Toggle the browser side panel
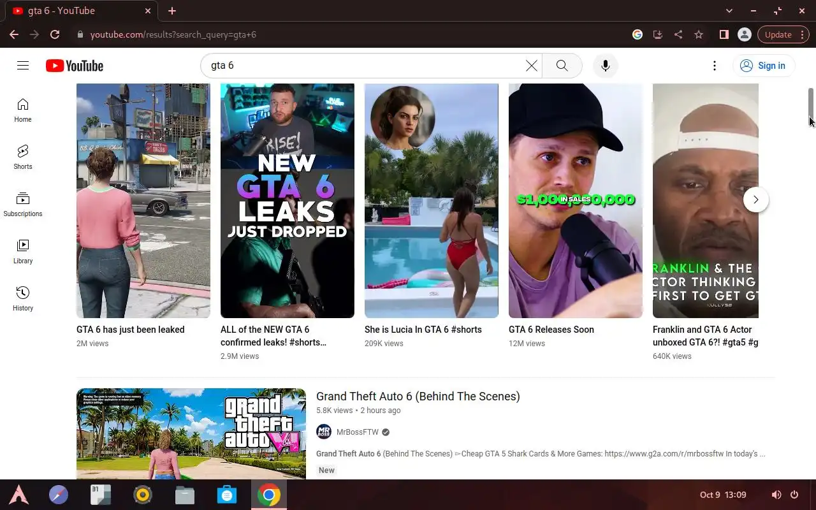The image size is (816, 510). tap(724, 34)
